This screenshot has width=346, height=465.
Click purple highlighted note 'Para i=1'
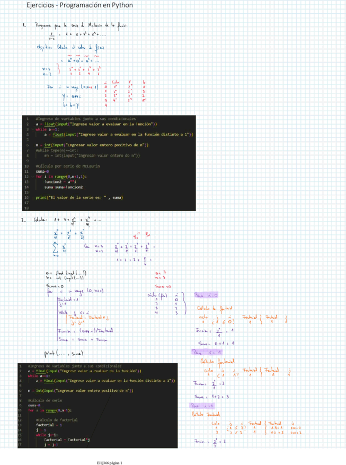tap(207, 352)
